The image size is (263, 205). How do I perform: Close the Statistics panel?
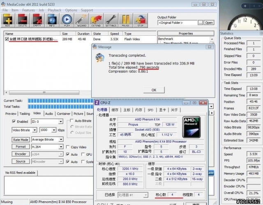pos(261,33)
